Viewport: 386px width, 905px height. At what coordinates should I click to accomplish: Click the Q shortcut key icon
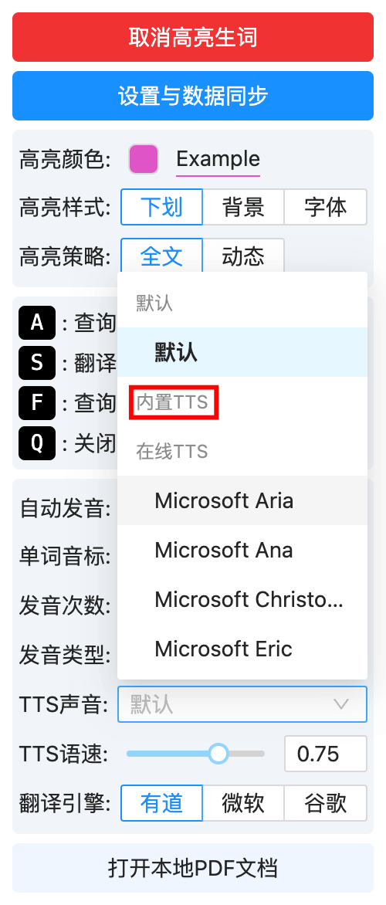click(x=37, y=443)
